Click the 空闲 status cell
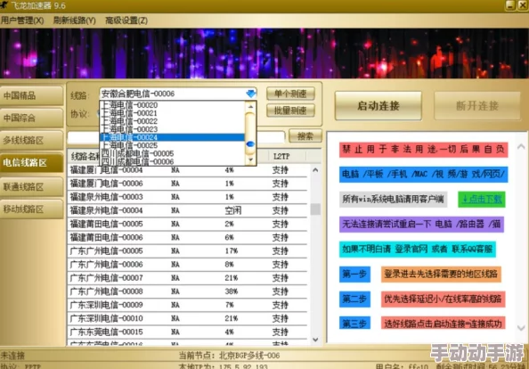This screenshot has height=369, width=529. (233, 210)
